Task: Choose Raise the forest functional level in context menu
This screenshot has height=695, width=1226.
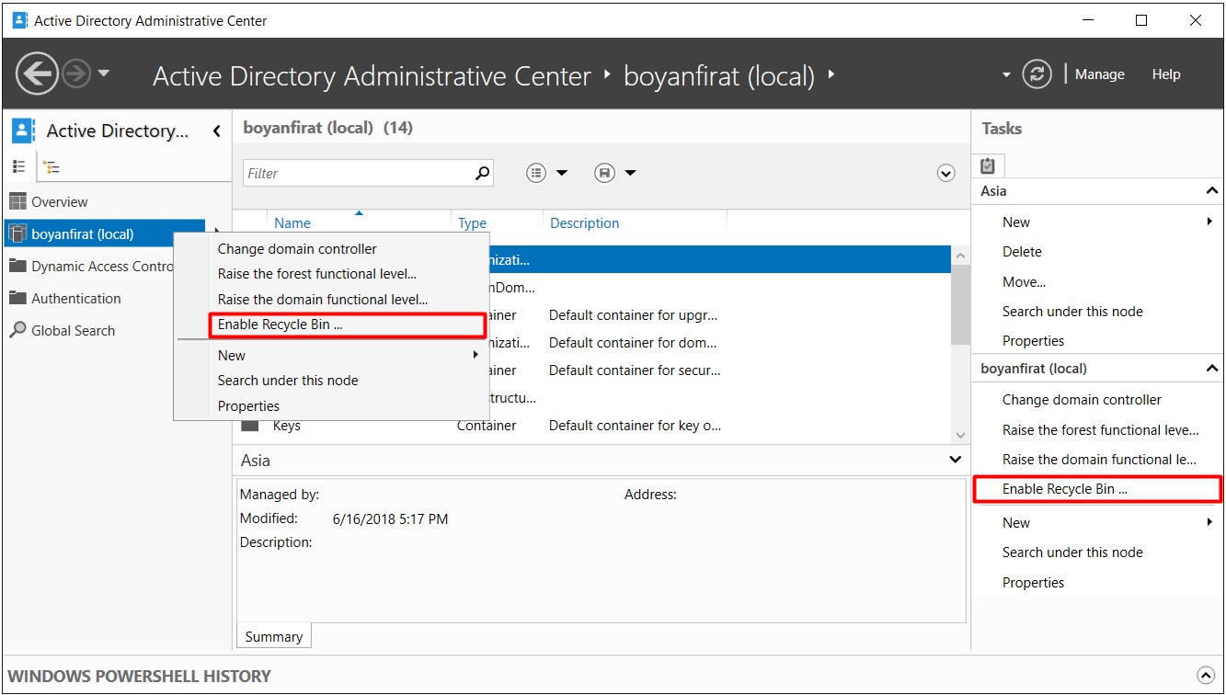Action: click(317, 274)
